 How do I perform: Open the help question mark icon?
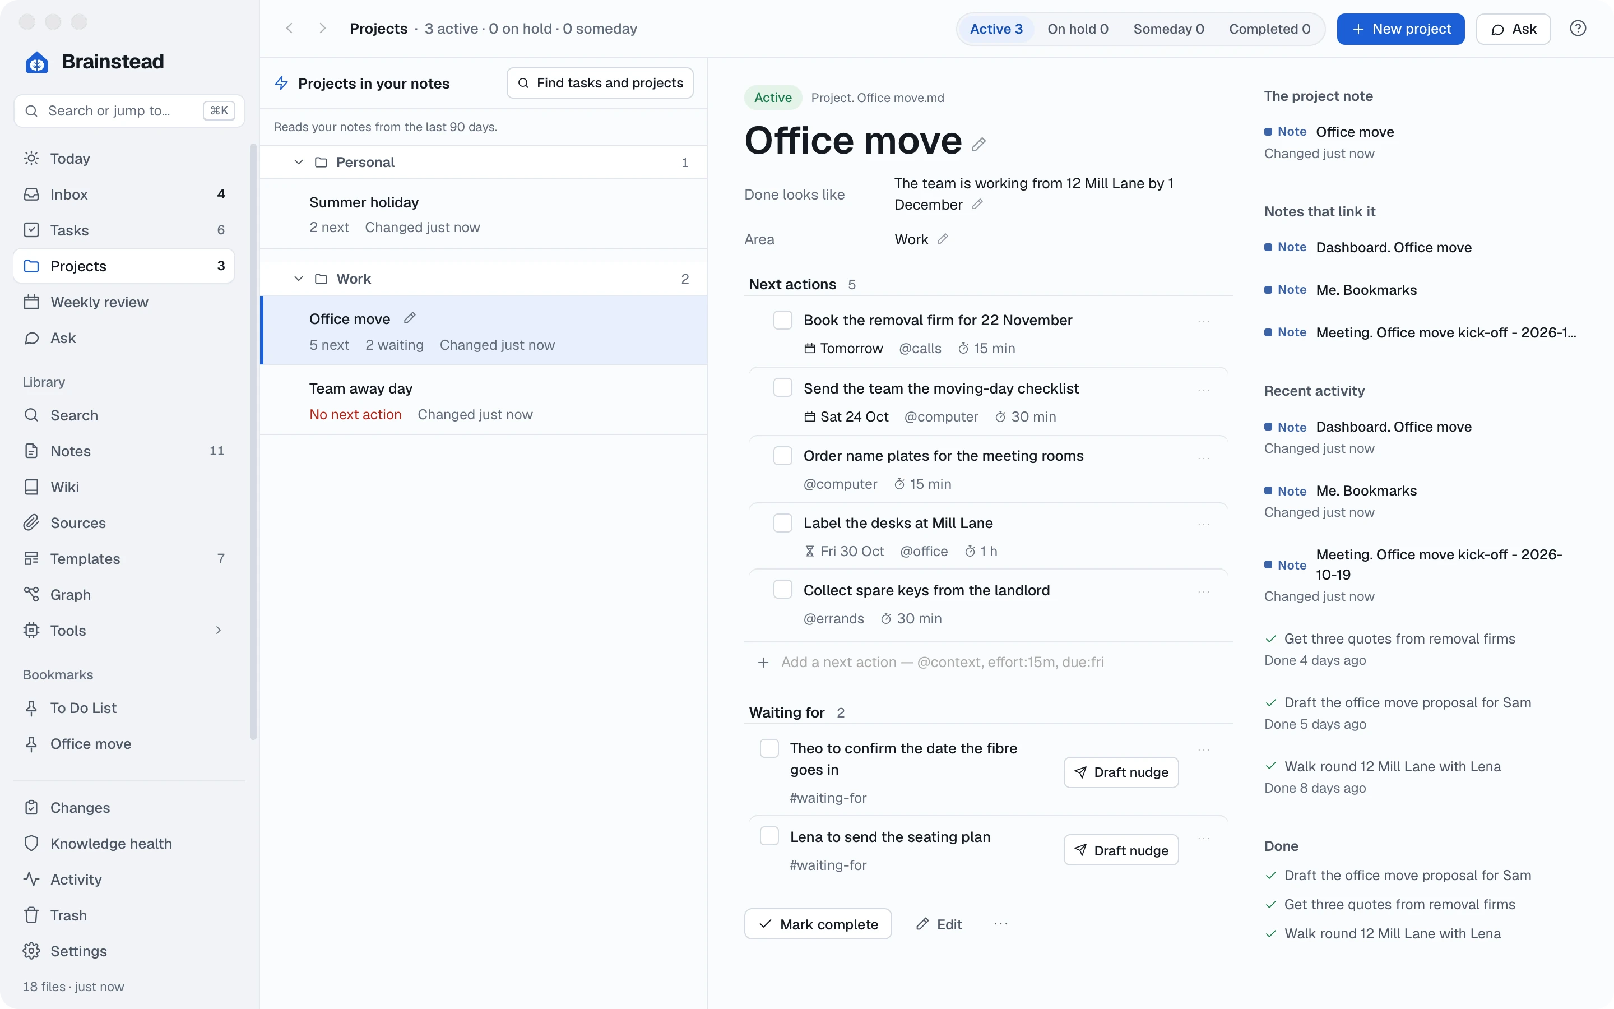click(x=1578, y=29)
